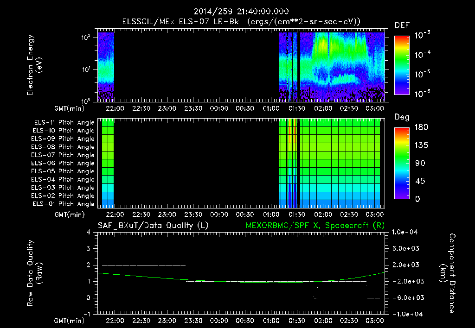Click the ELS-07 Pitch Angle row label
Image resolution: width=475 pixels, height=328 pixels.
63,155
